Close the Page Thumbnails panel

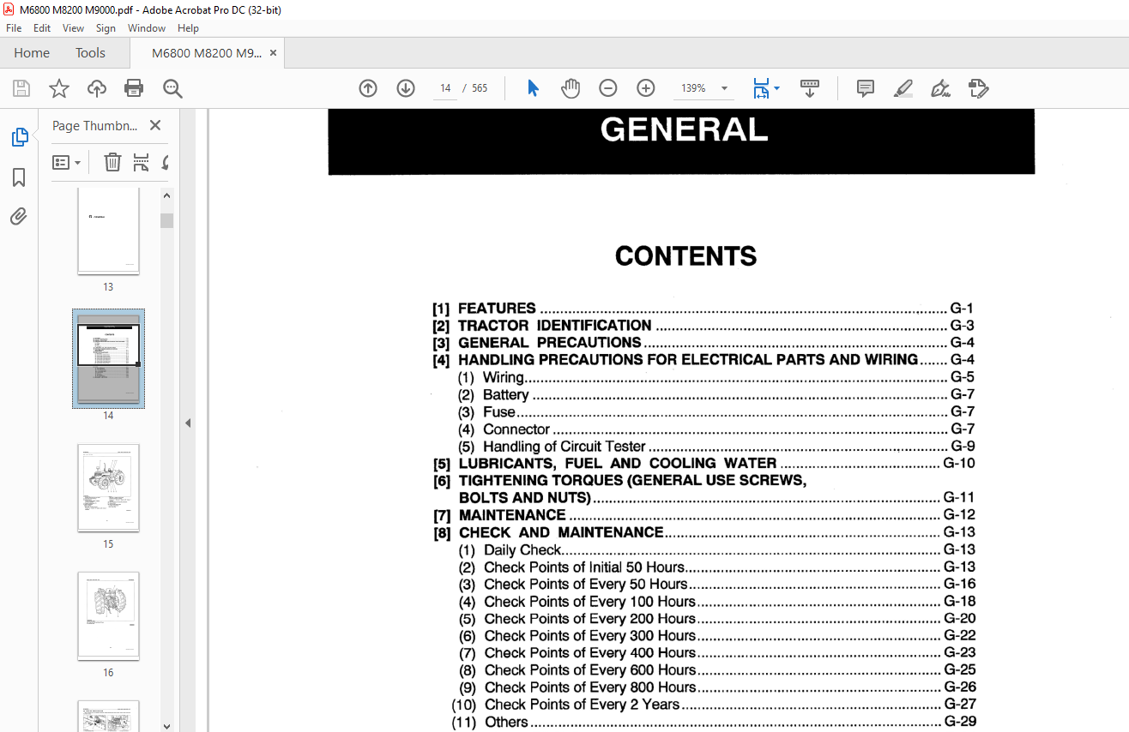[155, 125]
